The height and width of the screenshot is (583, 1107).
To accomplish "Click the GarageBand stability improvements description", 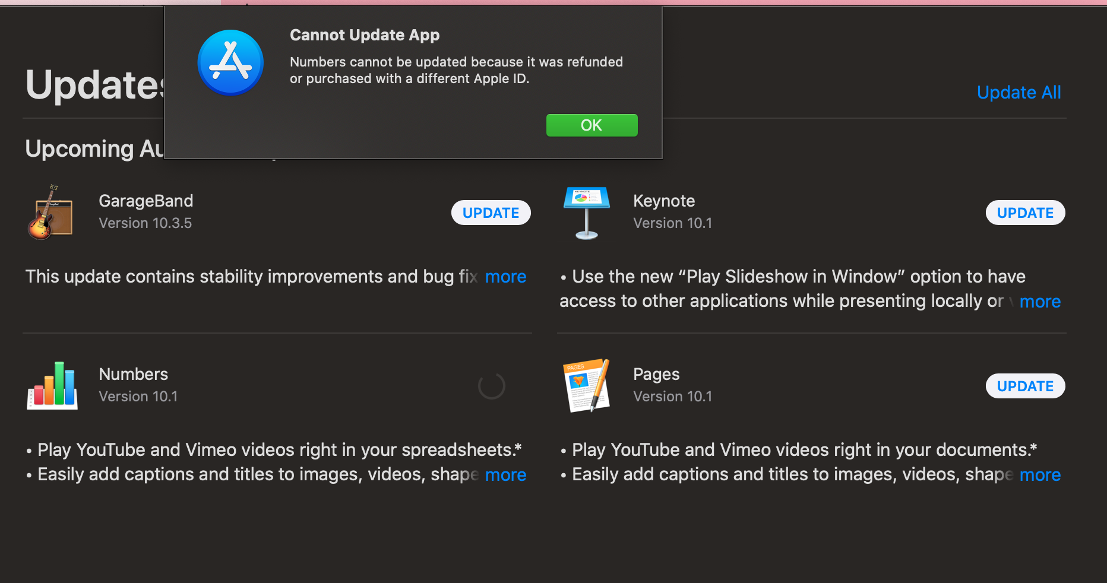I will (251, 277).
